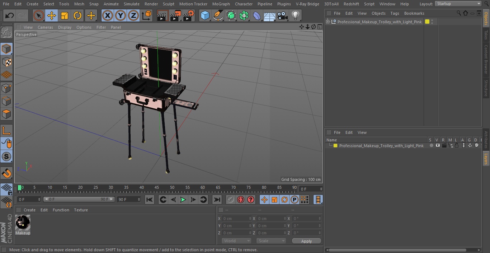Viewport: 490px width, 253px height.
Task: Open the Content Browser side tab
Action: tap(486, 59)
